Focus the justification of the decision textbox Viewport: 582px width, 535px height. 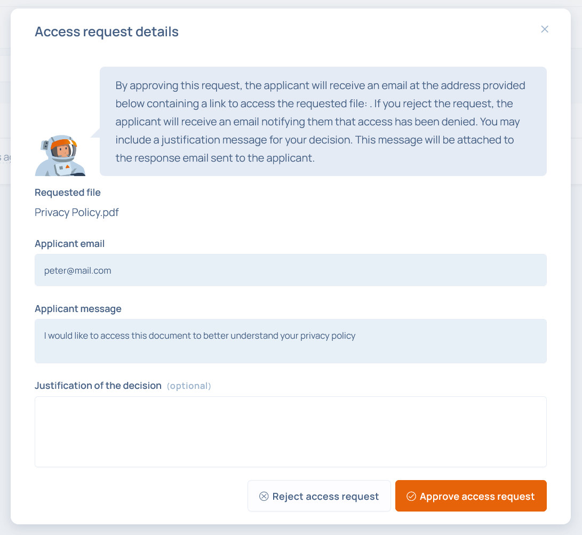click(x=291, y=432)
